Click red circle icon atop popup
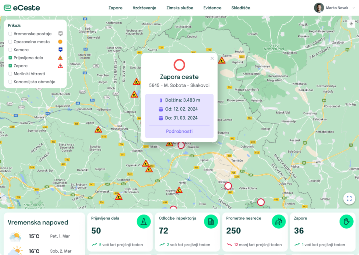The height and width of the screenshot is (255, 359). pyautogui.click(x=179, y=65)
